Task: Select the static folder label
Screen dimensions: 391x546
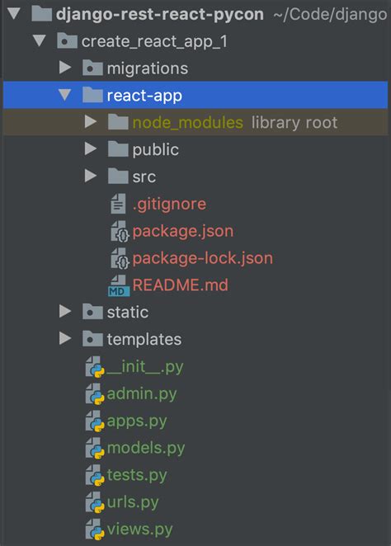Action: 128,312
